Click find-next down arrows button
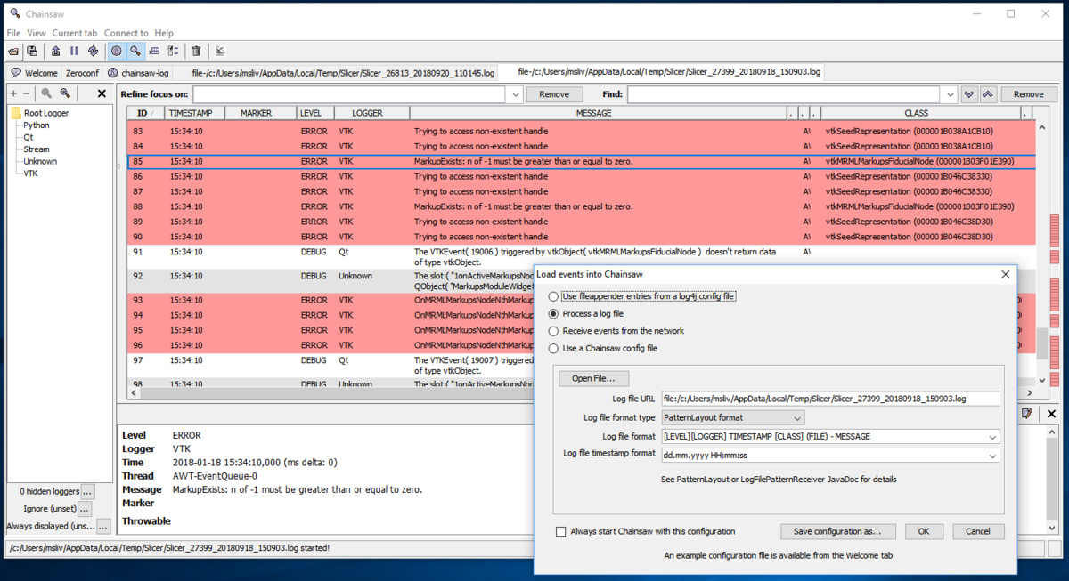Screen dimensions: 1069x581 pyautogui.click(x=969, y=94)
